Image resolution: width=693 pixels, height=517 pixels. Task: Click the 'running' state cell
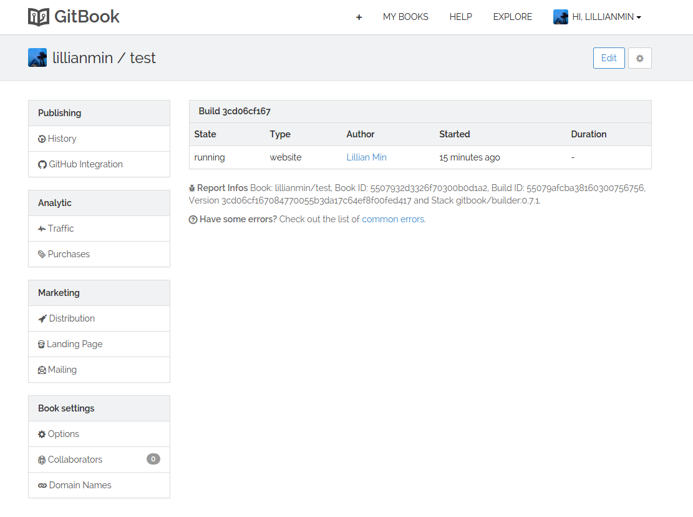(x=210, y=157)
